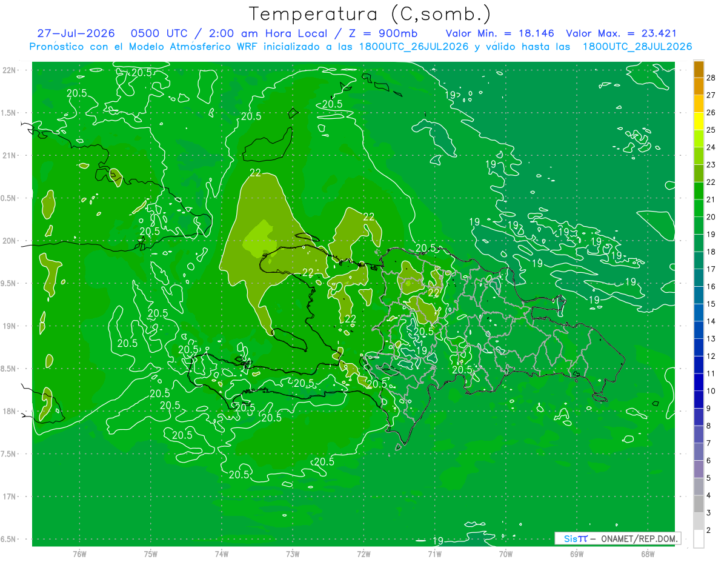Image resolution: width=727 pixels, height=562 pixels.
Task: Click the orange legend swatch between 27 and 28
Action: click(699, 86)
